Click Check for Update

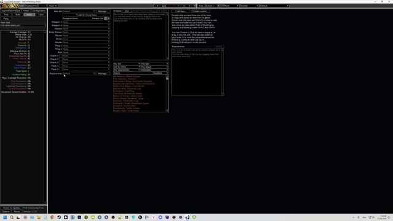pos(12,208)
